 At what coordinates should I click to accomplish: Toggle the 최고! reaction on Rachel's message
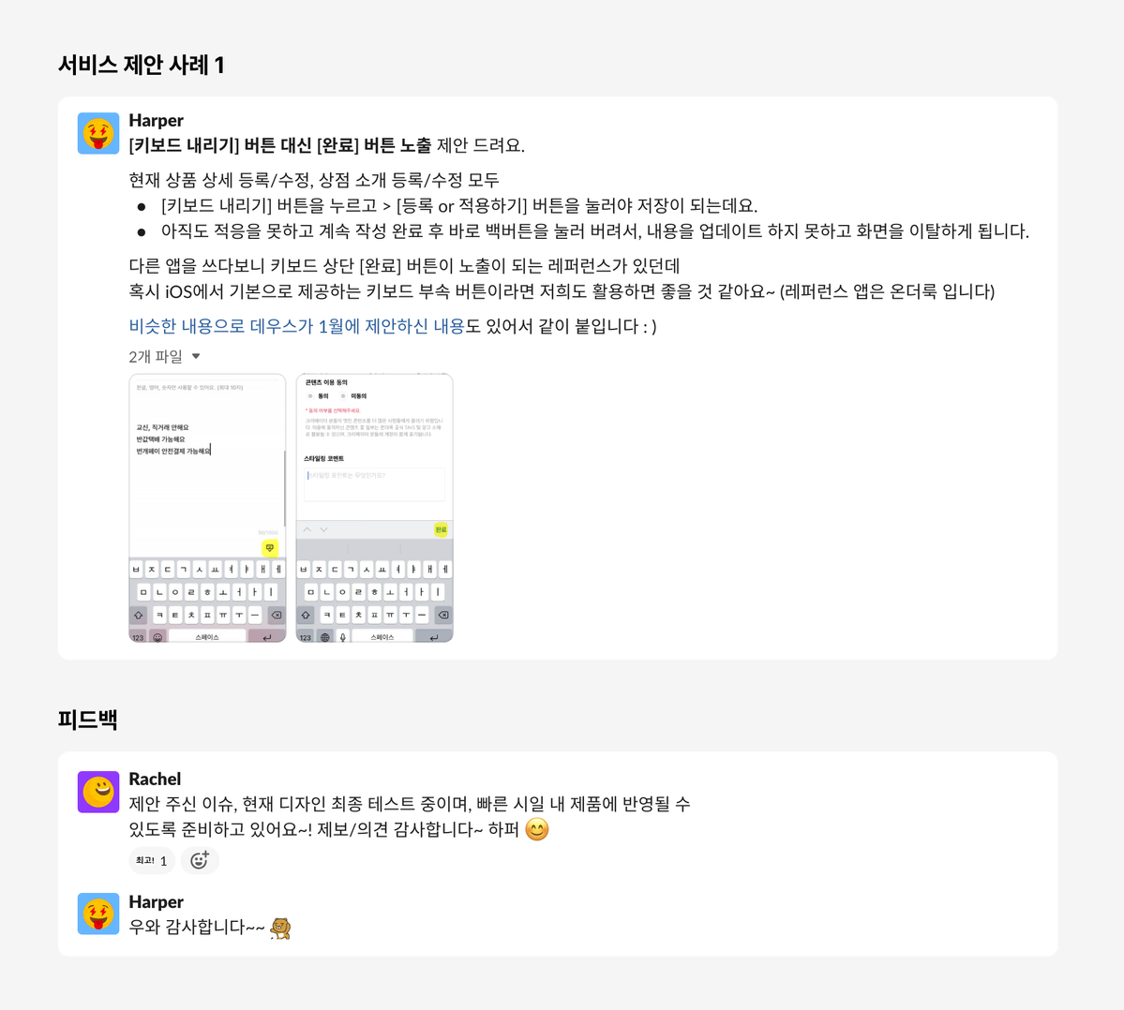(x=151, y=860)
